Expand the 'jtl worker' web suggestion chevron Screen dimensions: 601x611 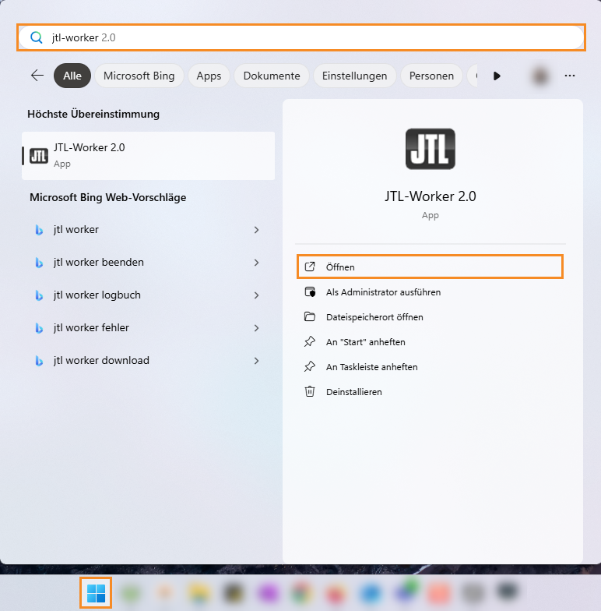click(x=256, y=230)
